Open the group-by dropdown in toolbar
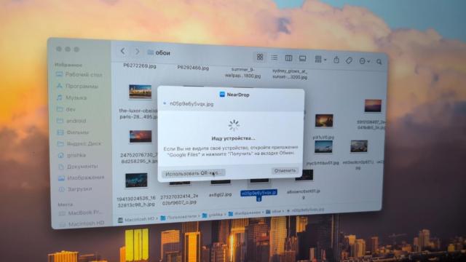 click(320, 60)
